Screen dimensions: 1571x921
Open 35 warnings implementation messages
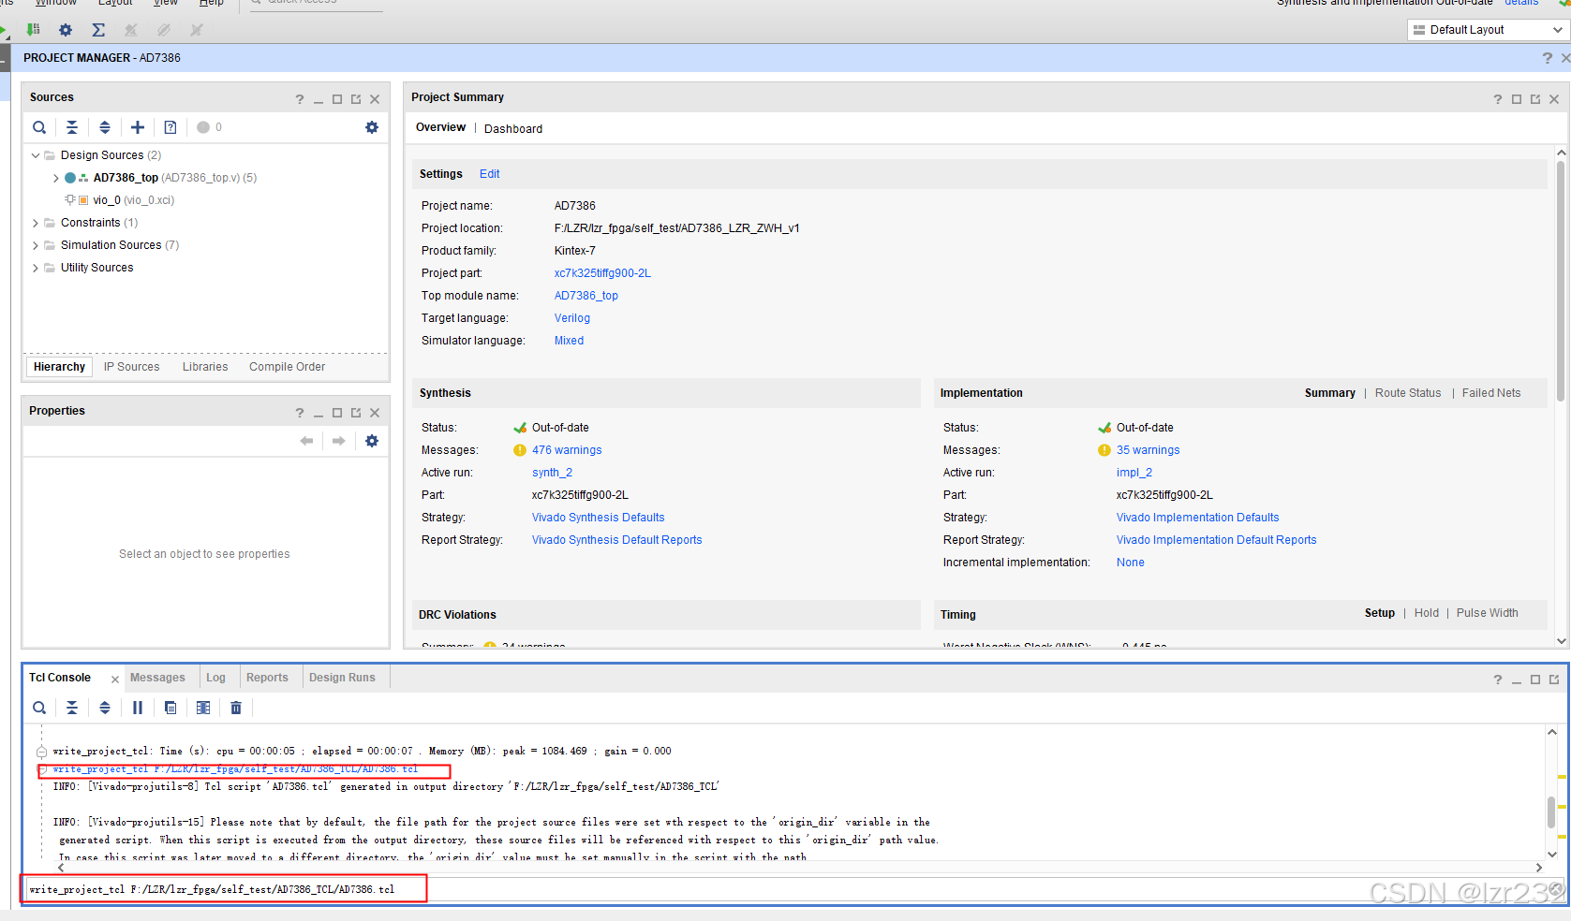click(x=1148, y=450)
